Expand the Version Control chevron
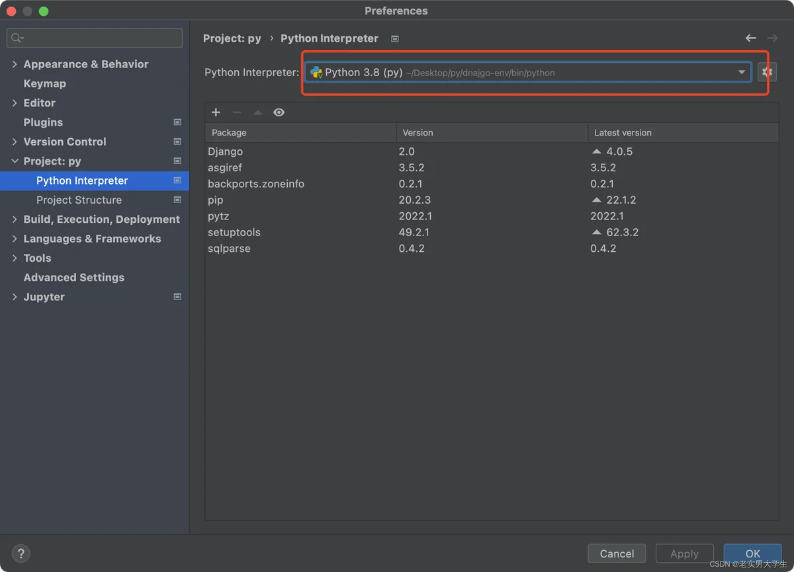Screen dimensions: 794x572 click(x=15, y=142)
